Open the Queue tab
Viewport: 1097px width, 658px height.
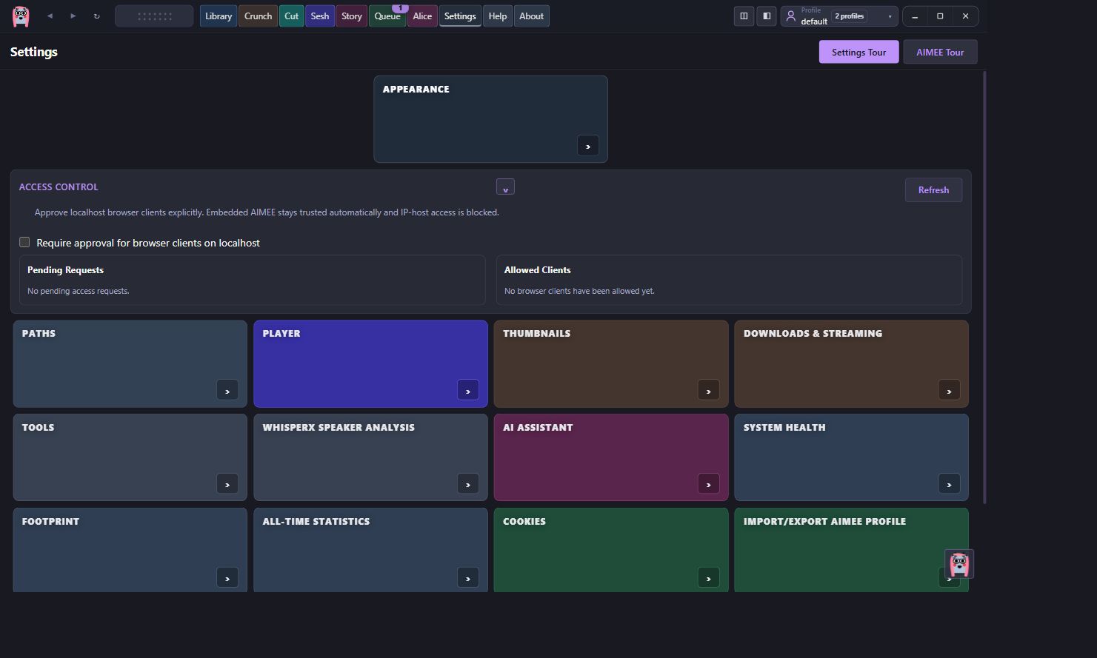(387, 16)
